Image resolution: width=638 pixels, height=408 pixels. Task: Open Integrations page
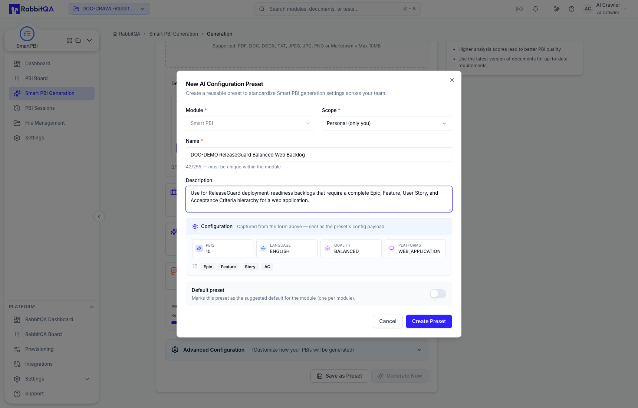[x=52, y=364]
